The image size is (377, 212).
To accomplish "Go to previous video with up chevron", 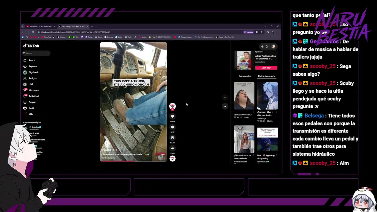I will (x=225, y=97).
